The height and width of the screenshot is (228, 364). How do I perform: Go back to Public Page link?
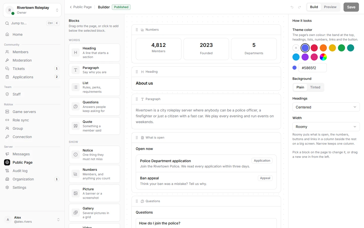[81, 7]
